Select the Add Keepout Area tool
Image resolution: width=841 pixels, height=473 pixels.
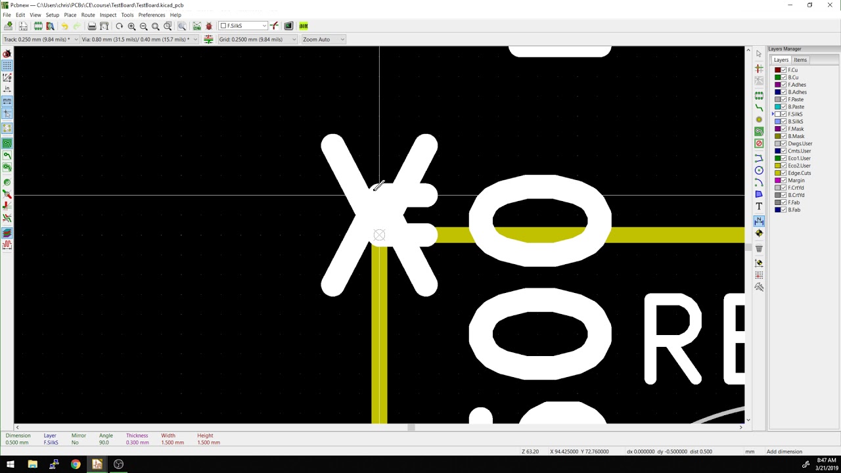759,143
